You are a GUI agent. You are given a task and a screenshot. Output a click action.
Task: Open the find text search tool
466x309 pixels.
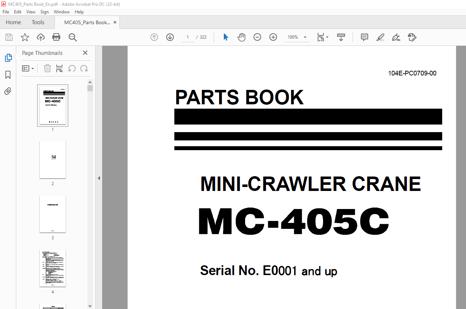pyautogui.click(x=73, y=37)
